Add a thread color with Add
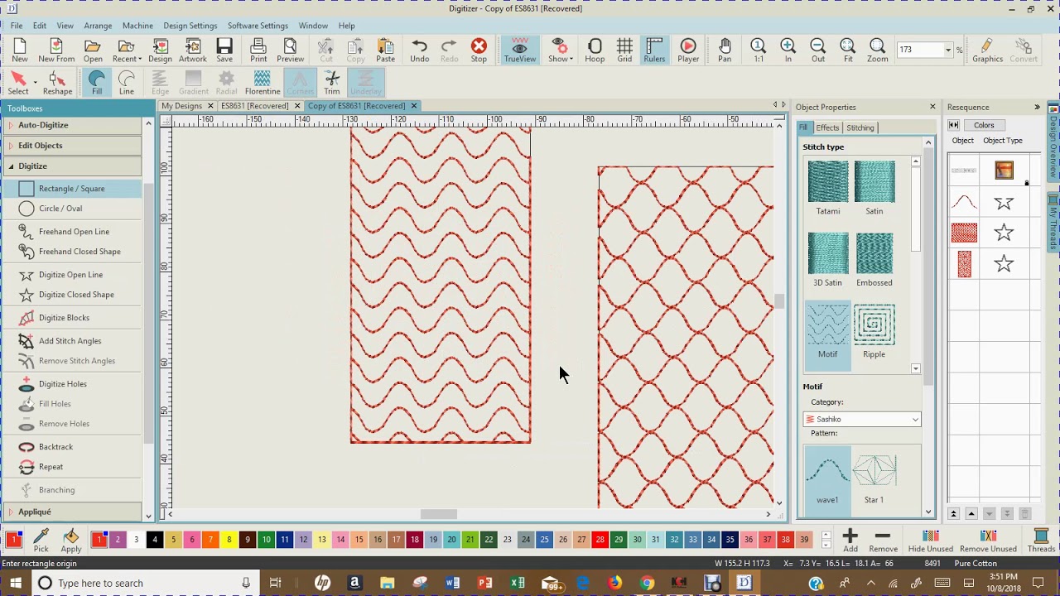 pyautogui.click(x=850, y=541)
